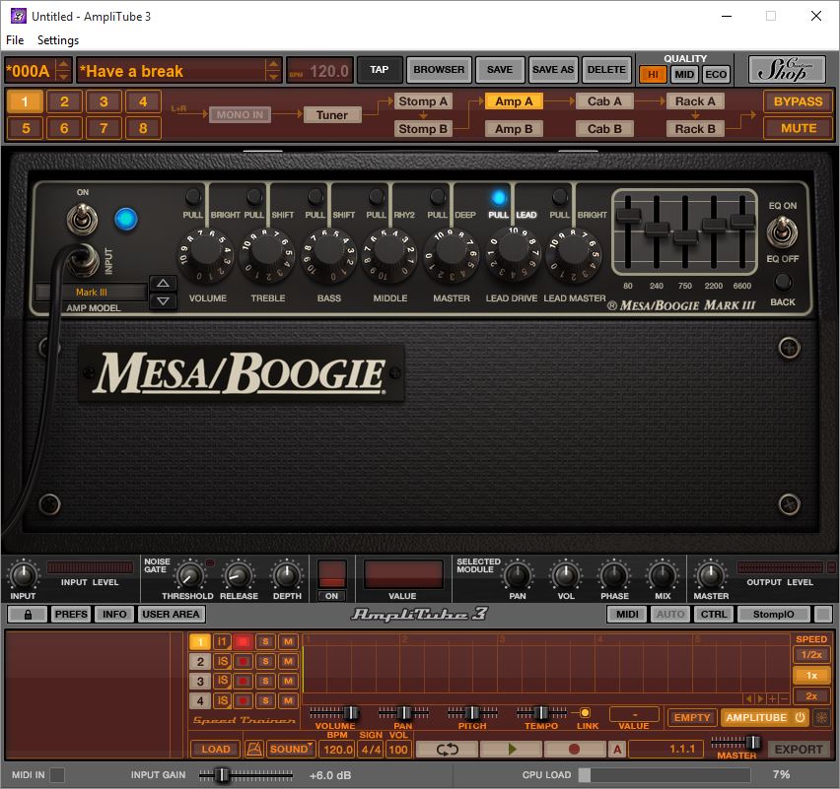
Task: Click the TAP tempo button
Action: [x=380, y=70]
